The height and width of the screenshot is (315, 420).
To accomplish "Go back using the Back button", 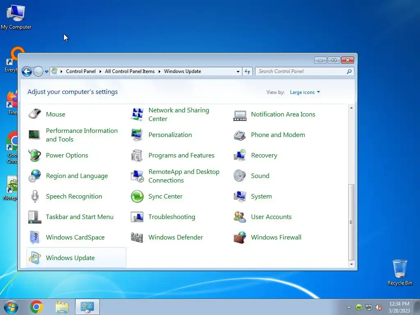I will coord(27,71).
